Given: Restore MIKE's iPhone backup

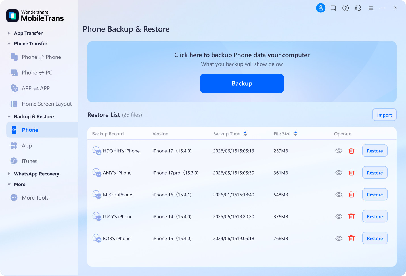Looking at the screenshot, I should coord(375,195).
